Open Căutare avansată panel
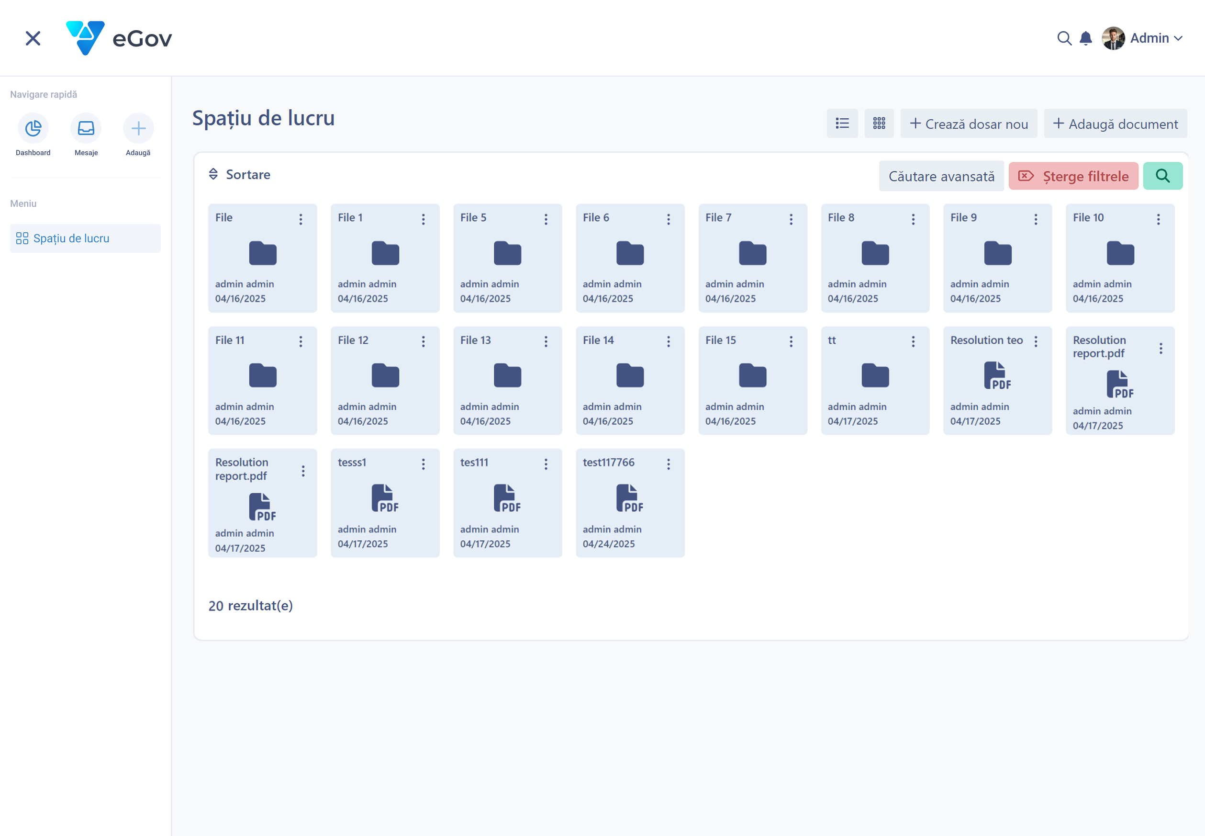 (x=941, y=176)
